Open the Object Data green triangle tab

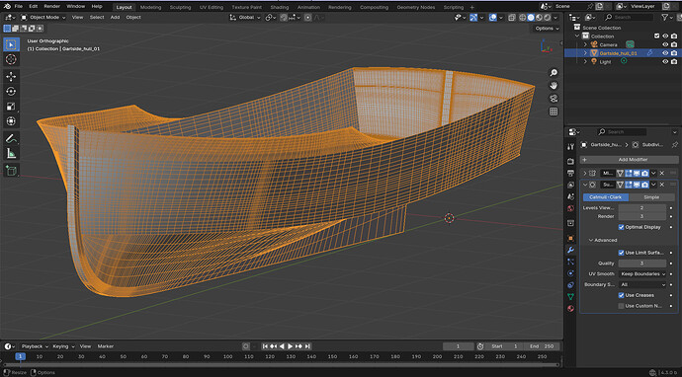coord(571,297)
